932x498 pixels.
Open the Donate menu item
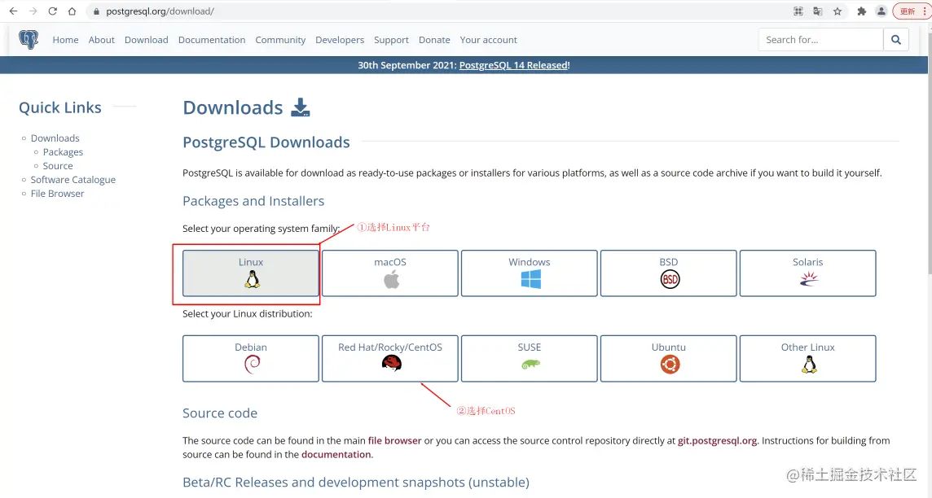[434, 40]
